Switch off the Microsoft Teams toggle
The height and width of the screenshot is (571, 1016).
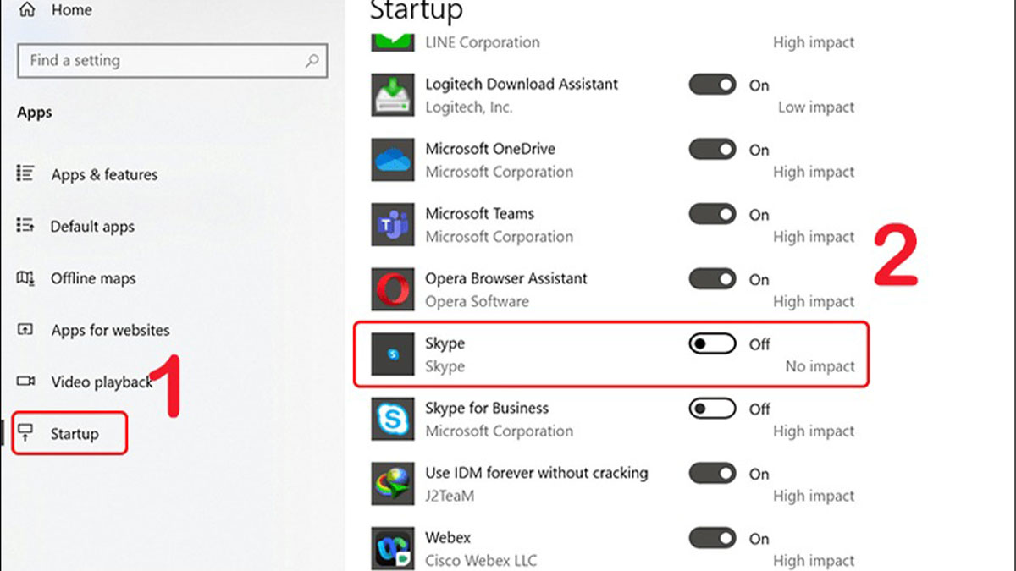[712, 214]
